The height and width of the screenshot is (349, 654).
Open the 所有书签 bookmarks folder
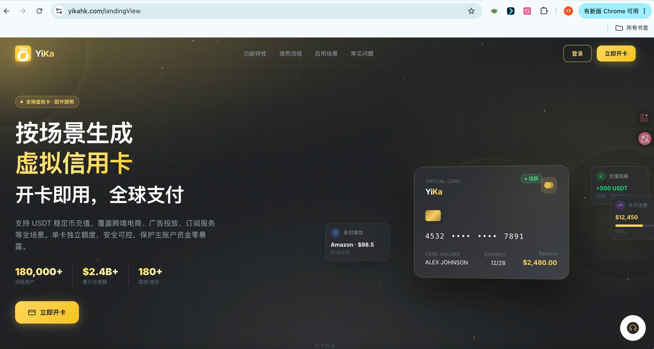pos(632,28)
